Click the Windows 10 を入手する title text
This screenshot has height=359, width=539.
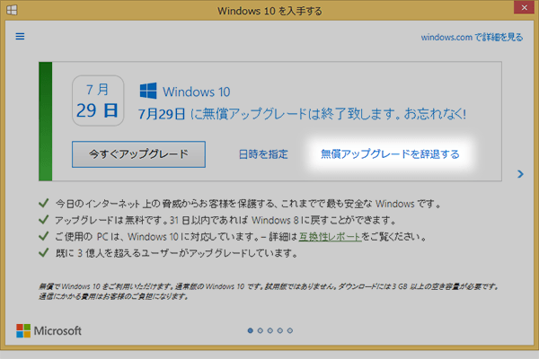coord(269,11)
